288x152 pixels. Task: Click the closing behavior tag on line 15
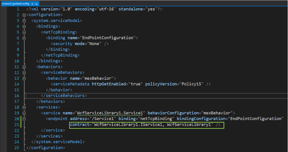[59, 90]
